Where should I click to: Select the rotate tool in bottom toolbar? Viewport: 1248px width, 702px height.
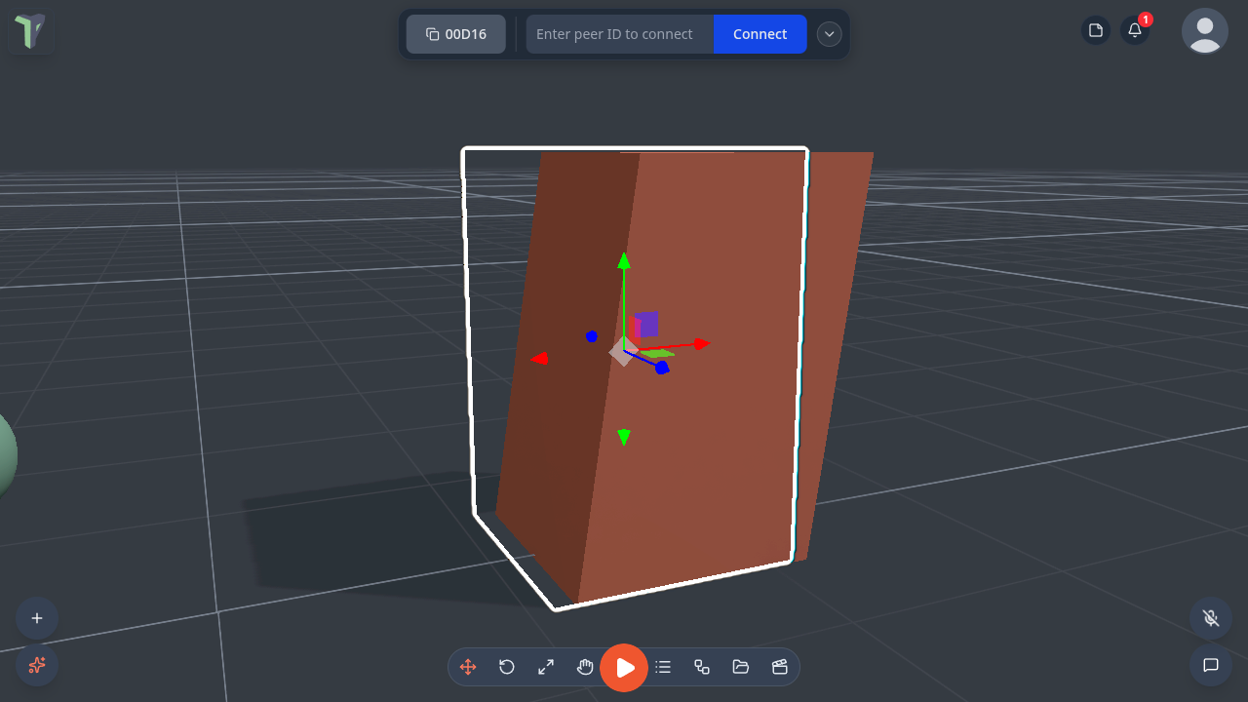(x=507, y=667)
